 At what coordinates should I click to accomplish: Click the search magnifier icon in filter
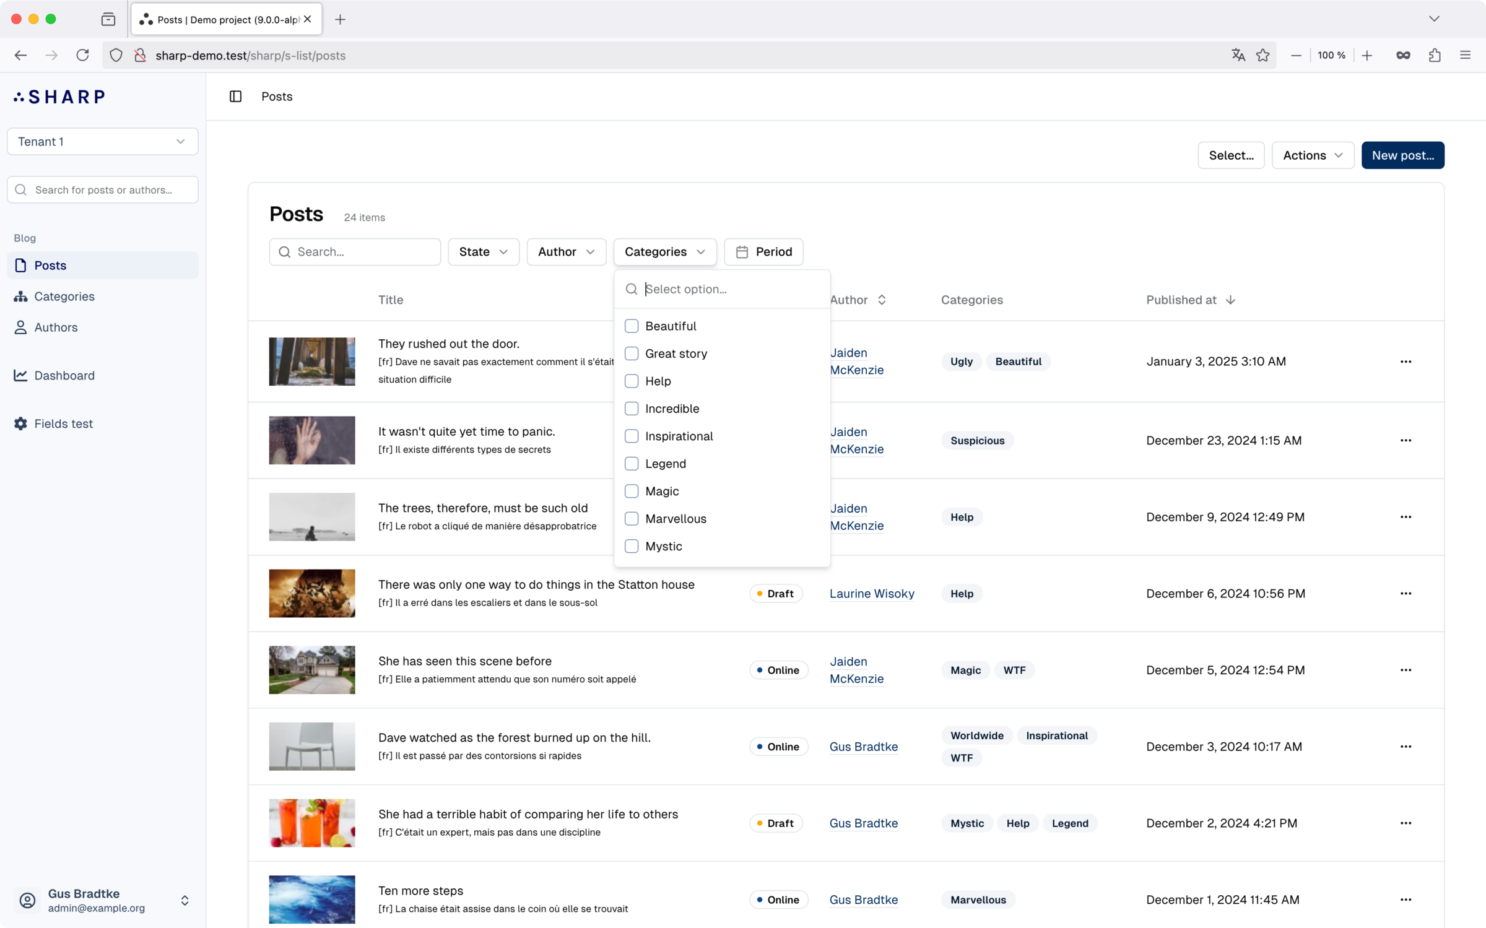point(632,288)
